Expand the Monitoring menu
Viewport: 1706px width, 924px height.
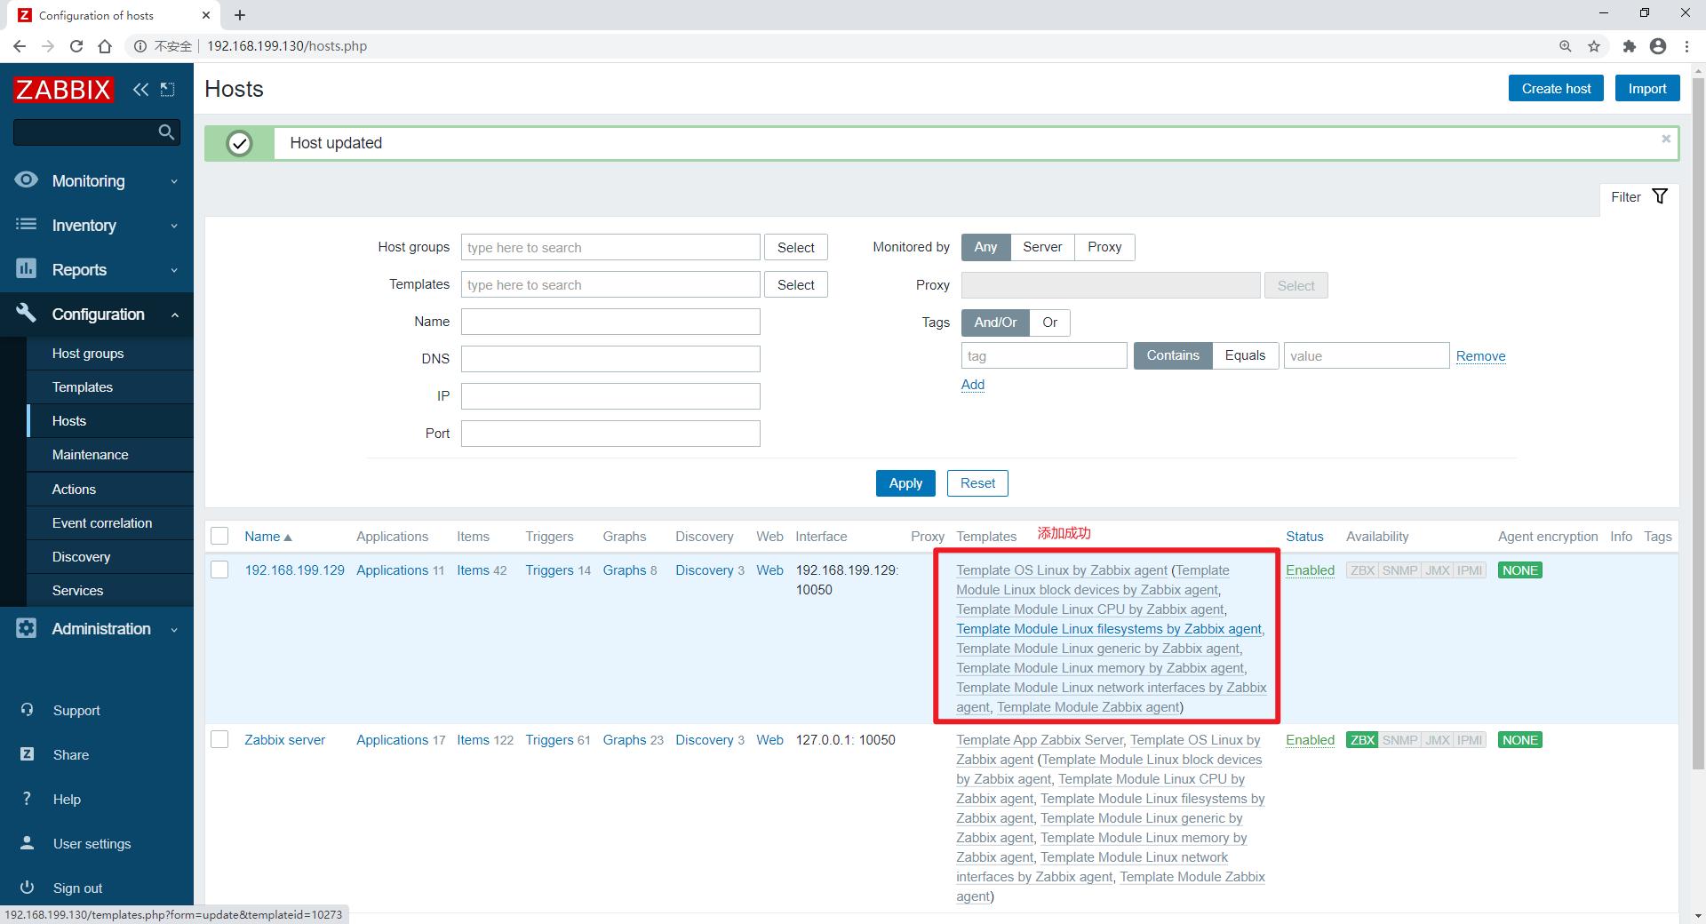point(97,180)
